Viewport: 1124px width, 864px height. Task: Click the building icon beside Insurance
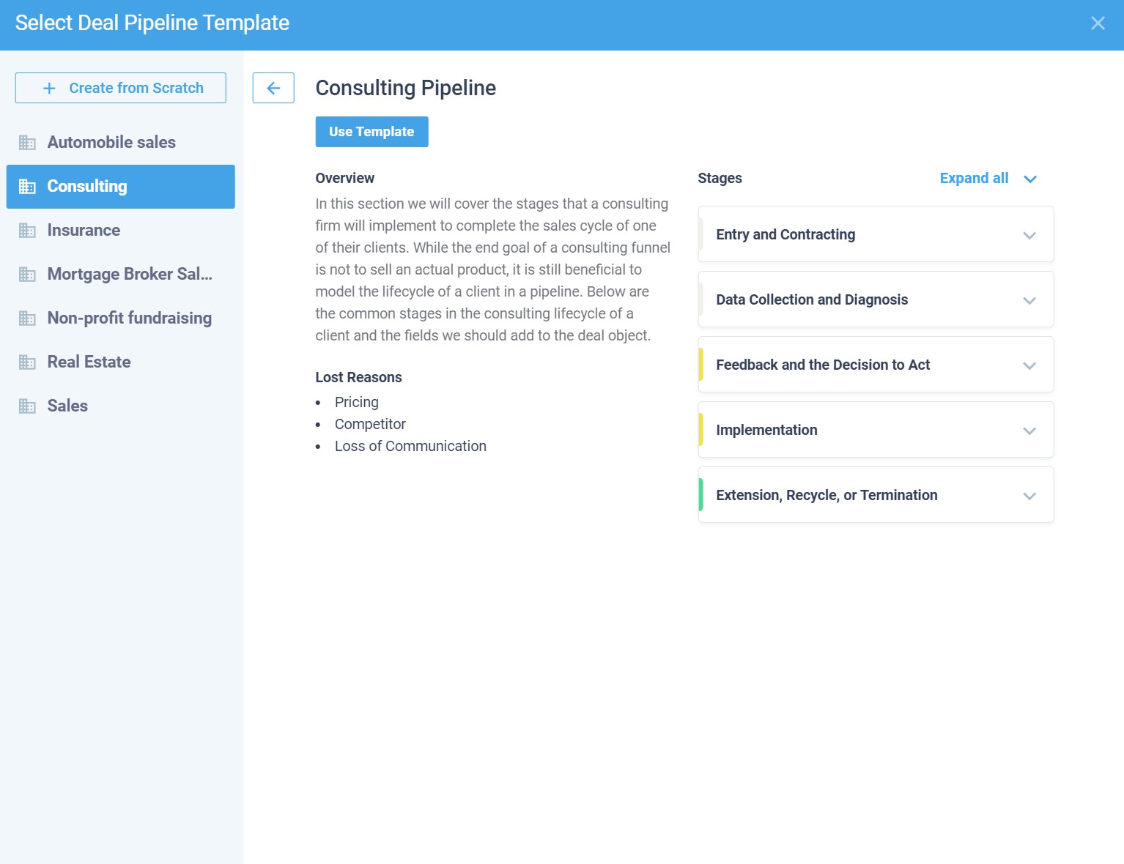coord(27,231)
